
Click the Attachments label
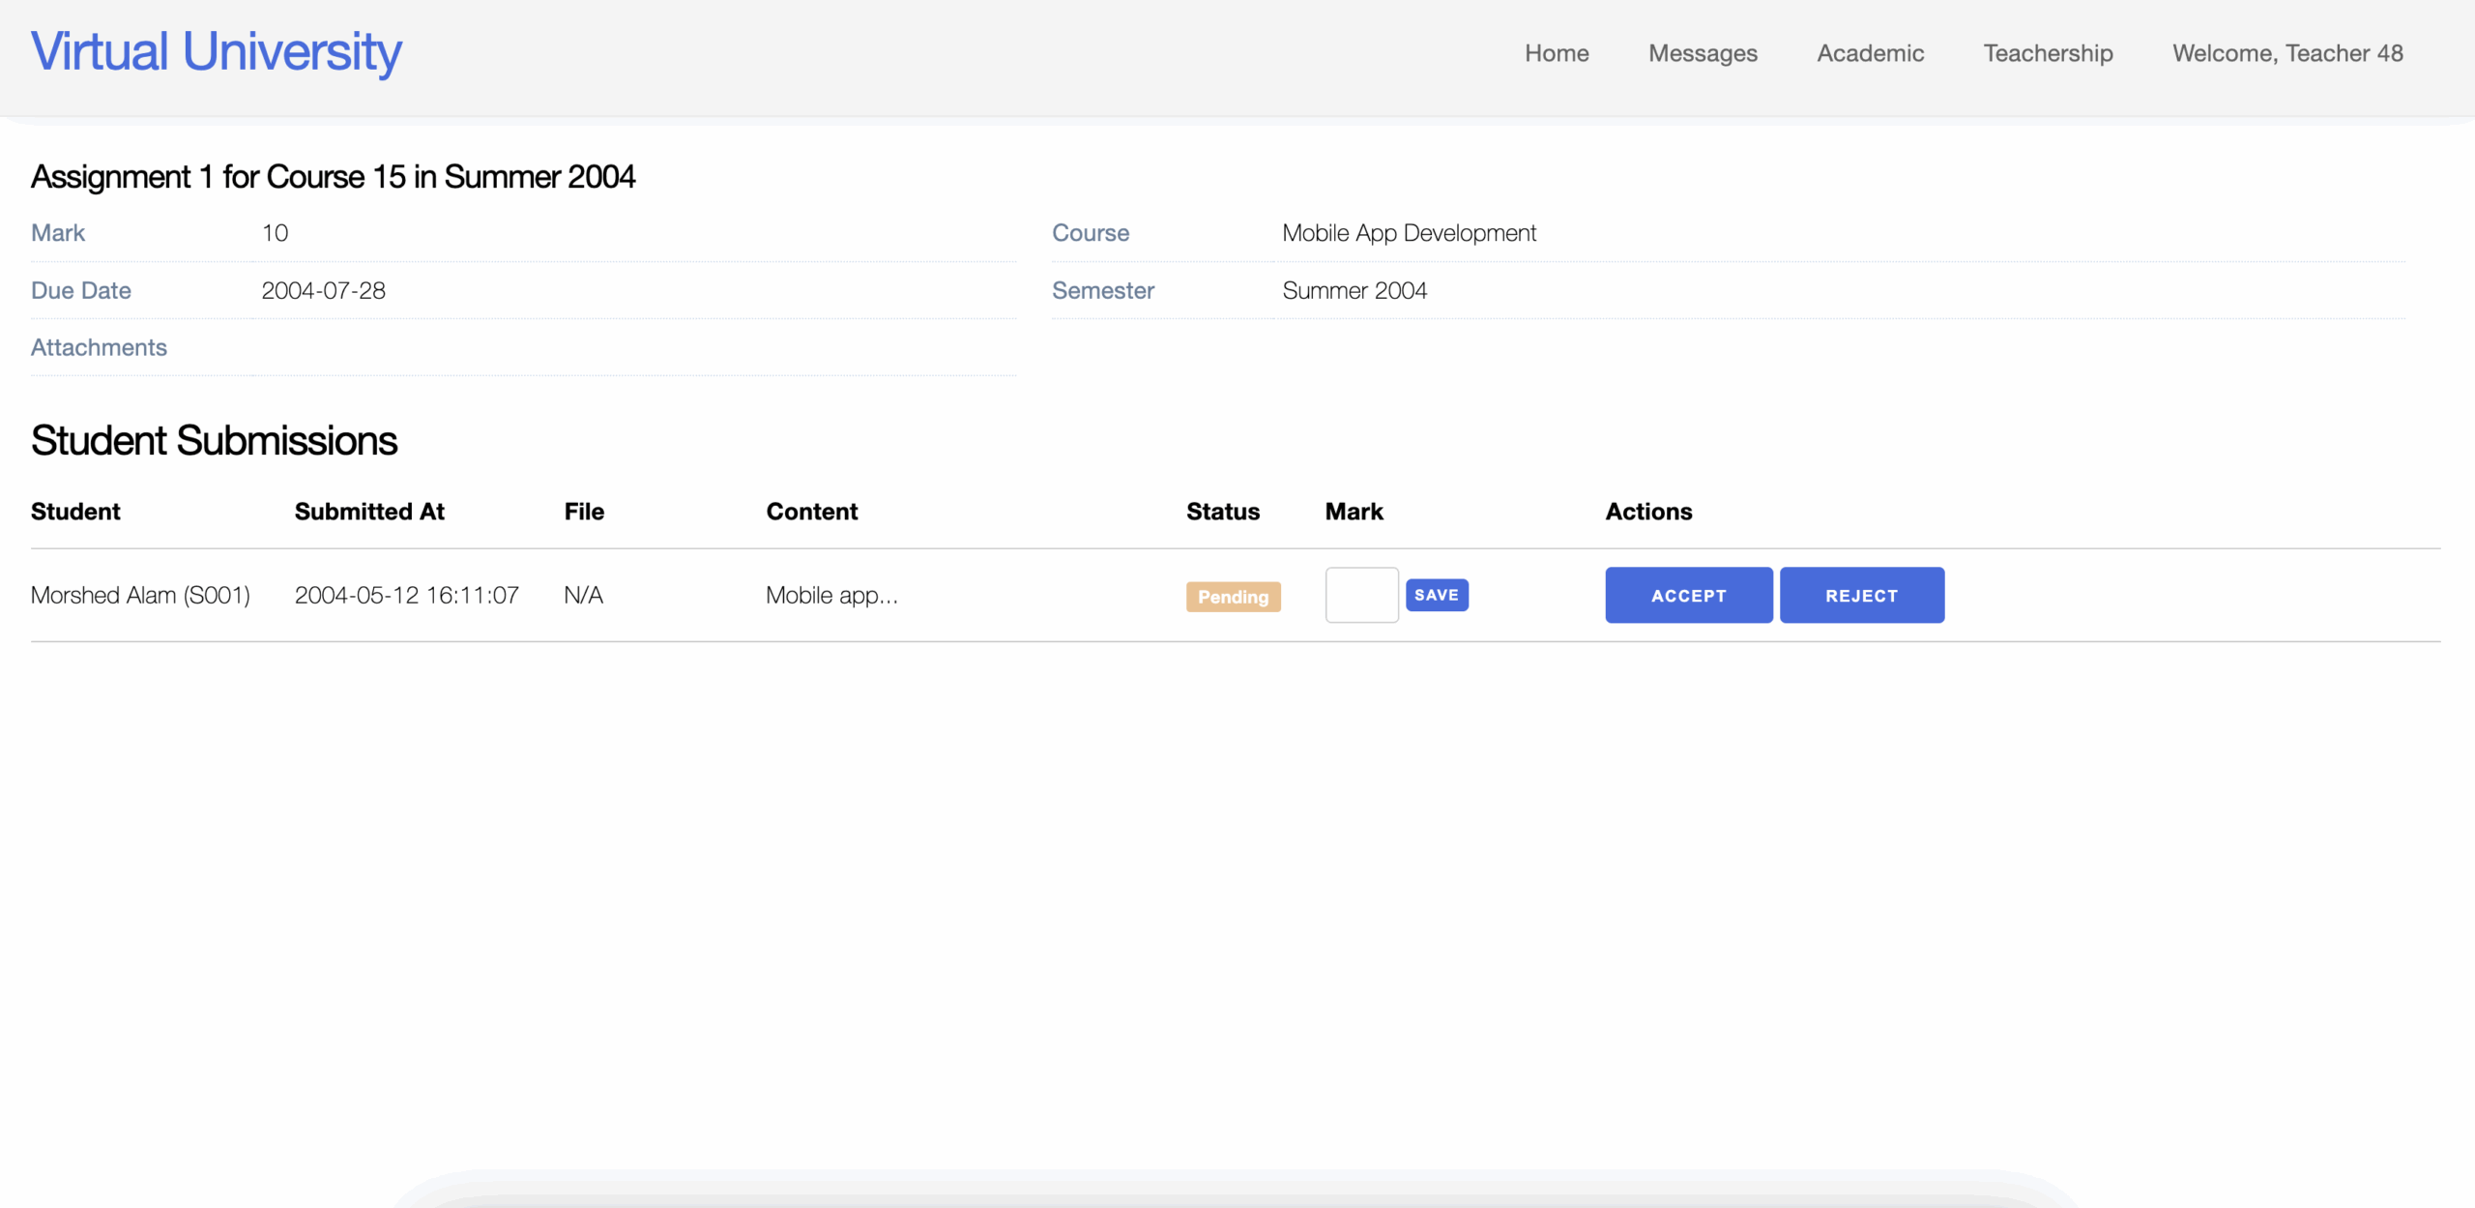[99, 347]
